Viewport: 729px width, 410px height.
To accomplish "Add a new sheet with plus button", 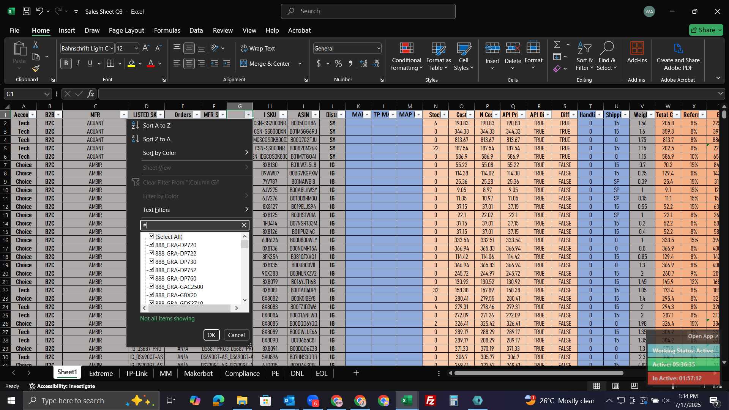I will tap(356, 373).
